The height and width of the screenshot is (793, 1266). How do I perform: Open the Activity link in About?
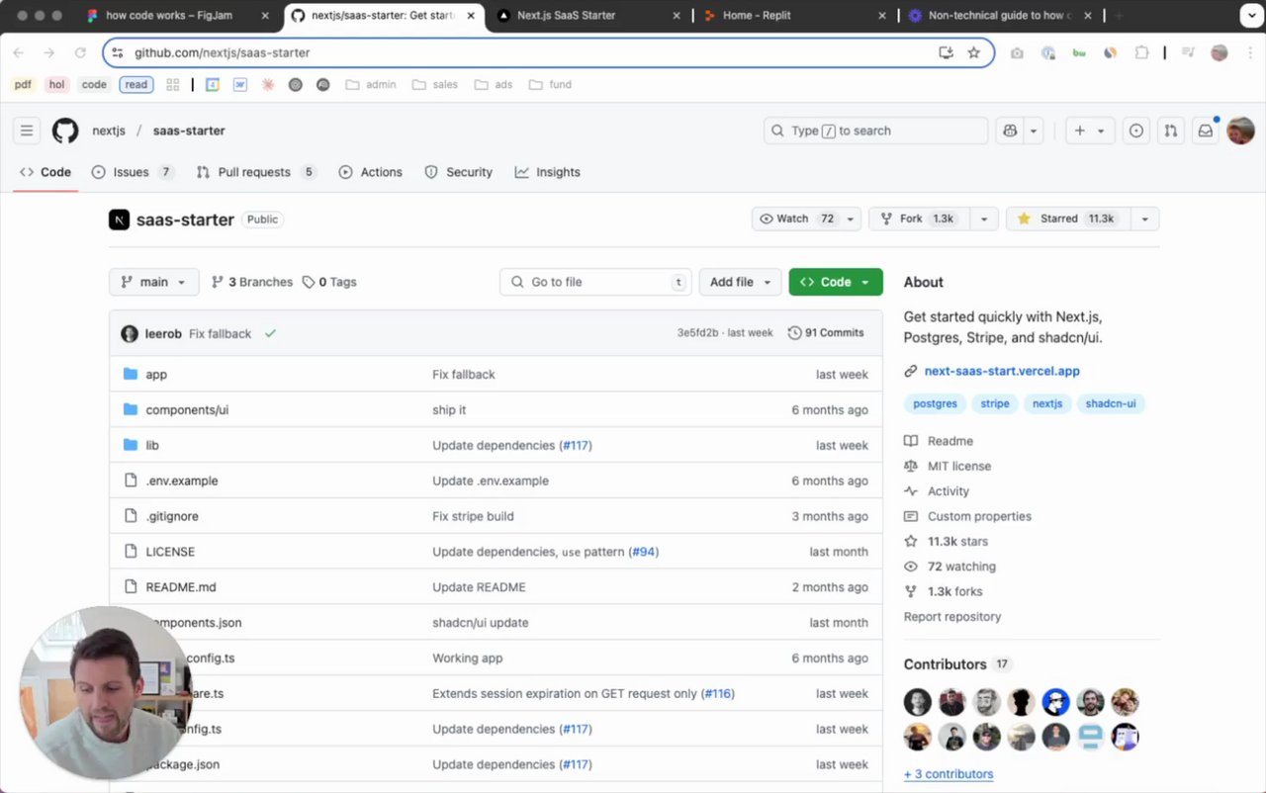tap(937, 491)
